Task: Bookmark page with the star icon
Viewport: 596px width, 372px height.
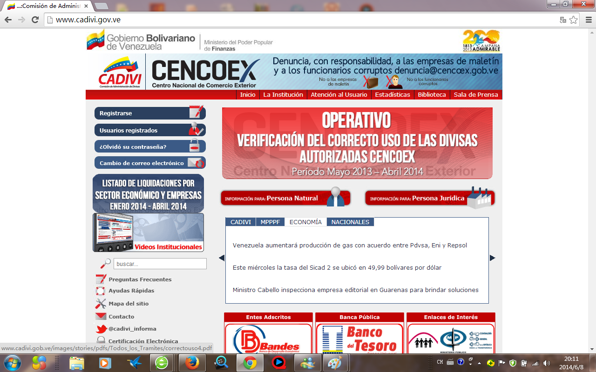Action: click(573, 20)
